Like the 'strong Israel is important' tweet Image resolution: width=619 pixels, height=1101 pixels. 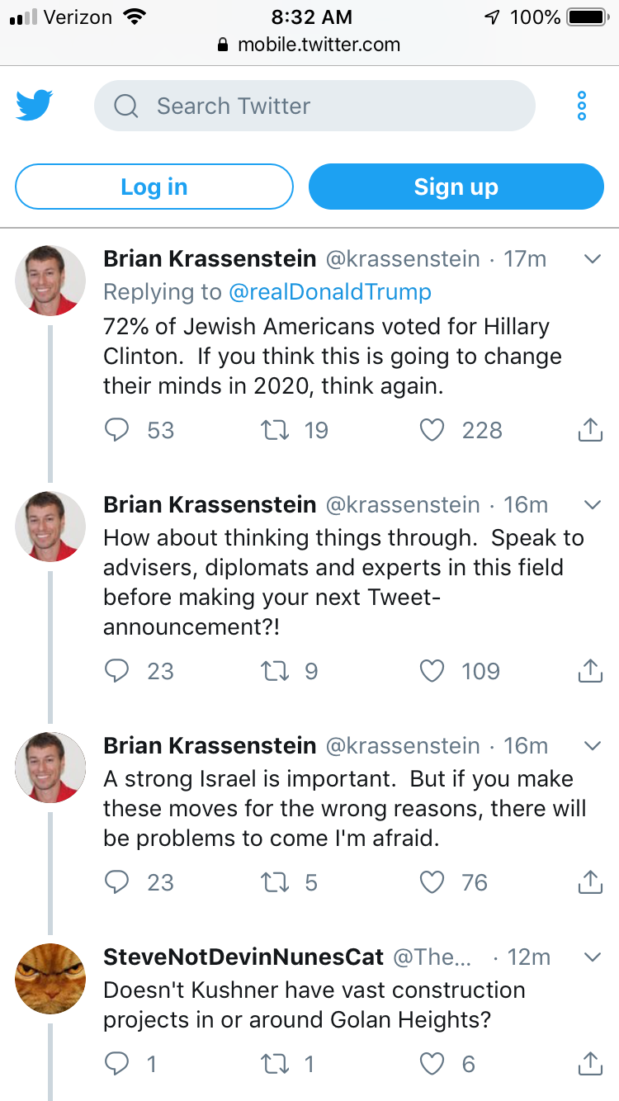(432, 882)
